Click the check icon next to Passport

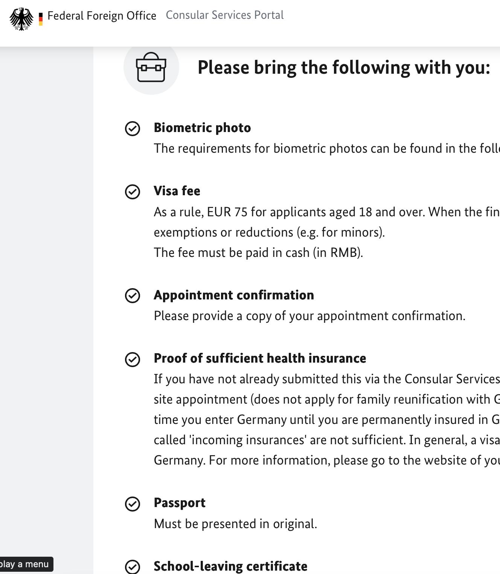pyautogui.click(x=133, y=504)
